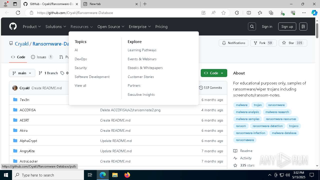
Task: Open the Windows Start menu
Action: (x=6, y=175)
